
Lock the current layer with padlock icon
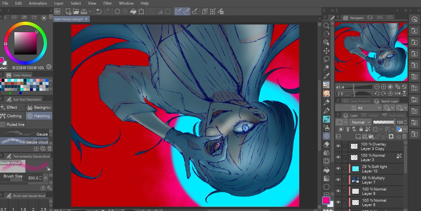pos(361,129)
